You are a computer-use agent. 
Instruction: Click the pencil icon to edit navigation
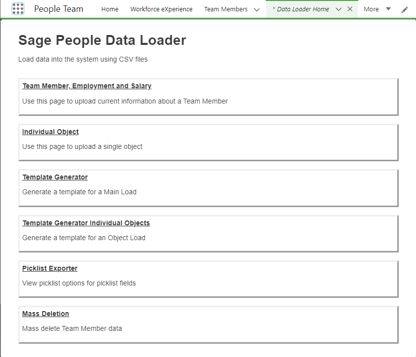[x=405, y=9]
